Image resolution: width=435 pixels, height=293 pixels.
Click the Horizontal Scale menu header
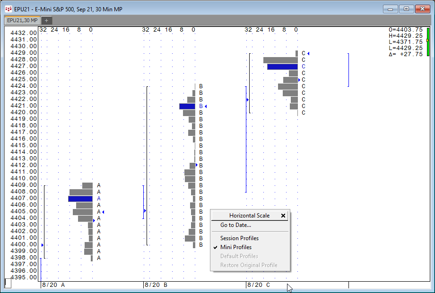(x=249, y=216)
